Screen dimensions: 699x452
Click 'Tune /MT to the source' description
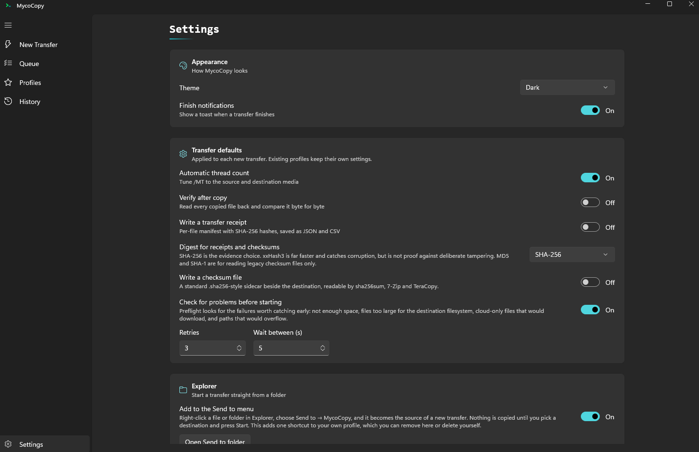click(239, 182)
